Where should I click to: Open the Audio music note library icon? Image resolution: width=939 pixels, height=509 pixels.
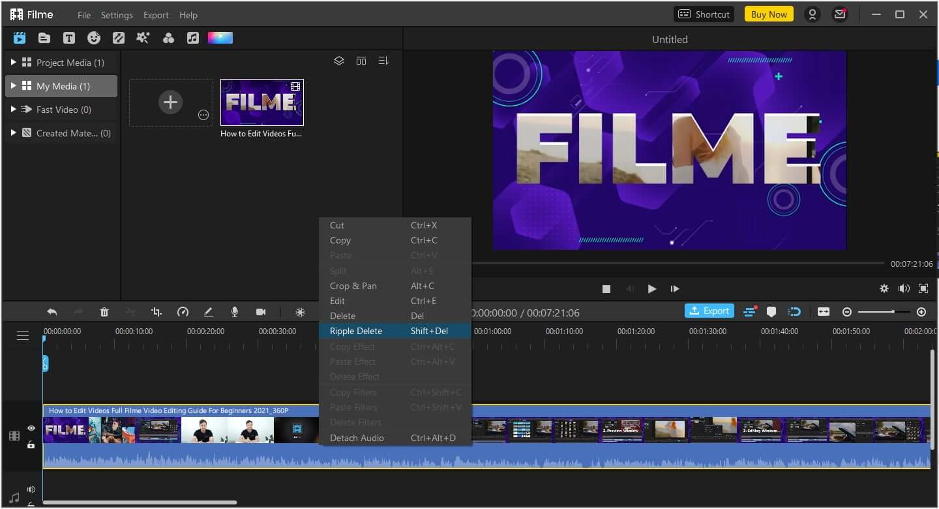pyautogui.click(x=192, y=38)
